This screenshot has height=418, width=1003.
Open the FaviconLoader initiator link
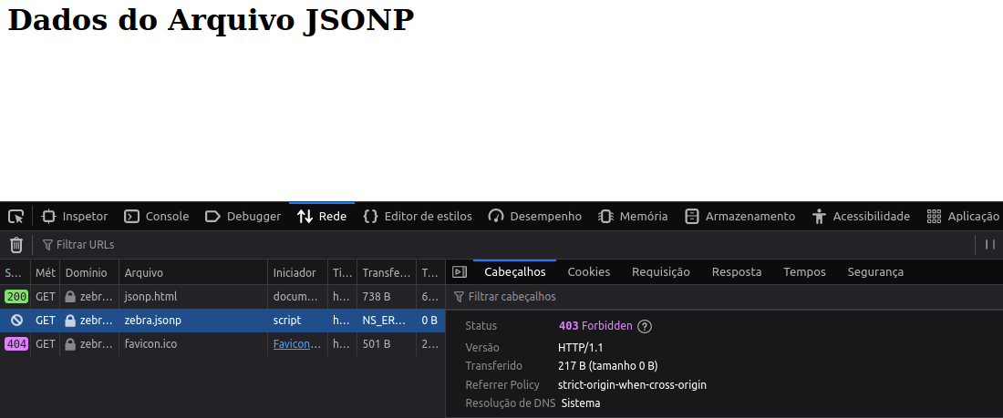[297, 344]
